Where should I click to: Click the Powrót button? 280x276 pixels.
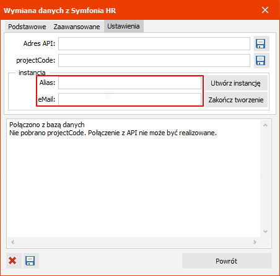[227, 261]
